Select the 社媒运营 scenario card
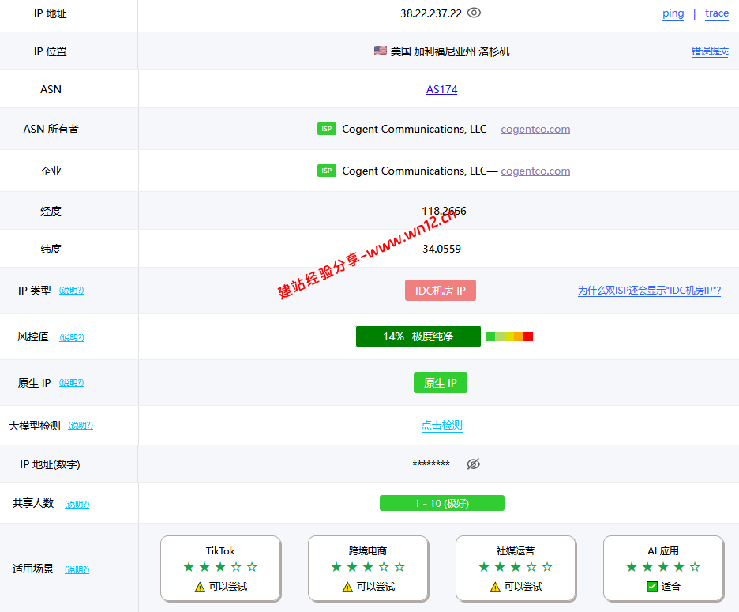 515,568
